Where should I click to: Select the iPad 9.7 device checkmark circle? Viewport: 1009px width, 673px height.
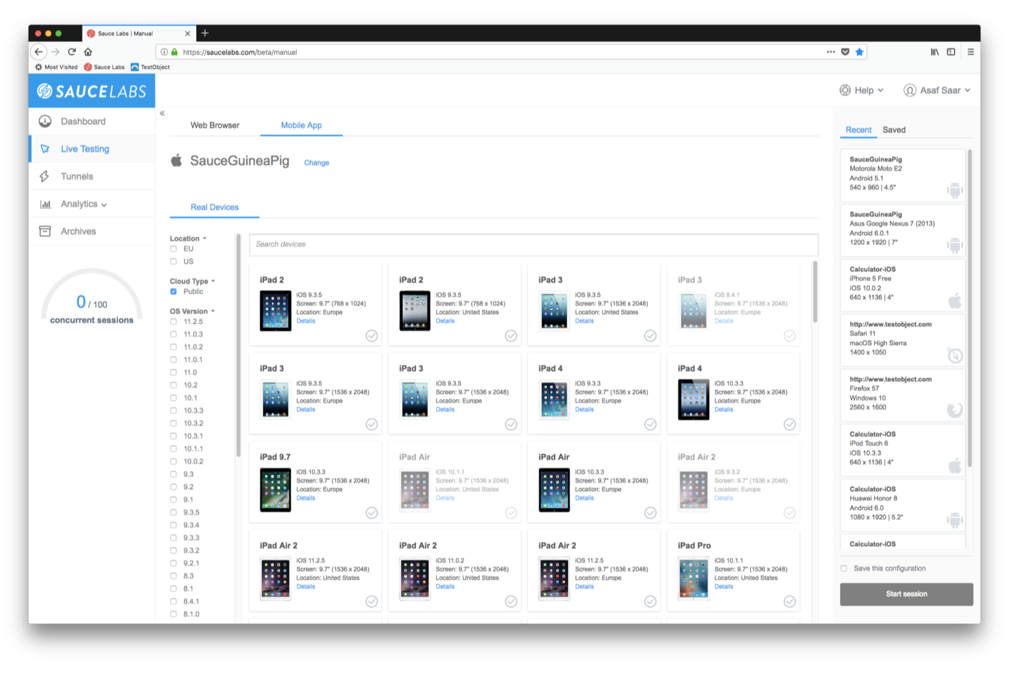(372, 513)
